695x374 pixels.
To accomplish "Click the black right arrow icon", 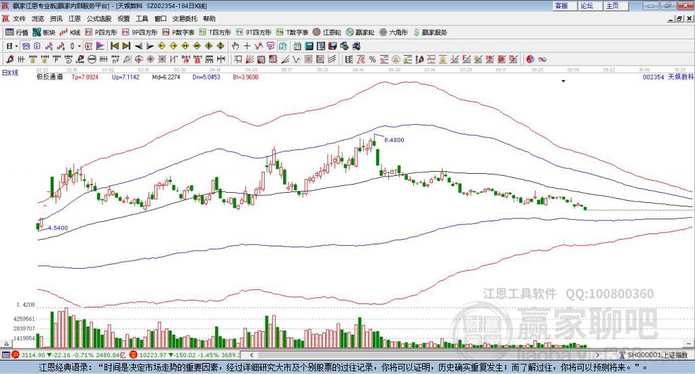I will [150, 46].
